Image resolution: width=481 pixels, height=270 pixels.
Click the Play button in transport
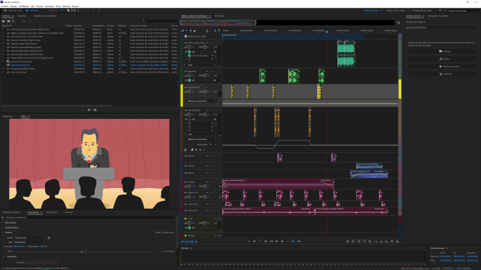point(255,241)
